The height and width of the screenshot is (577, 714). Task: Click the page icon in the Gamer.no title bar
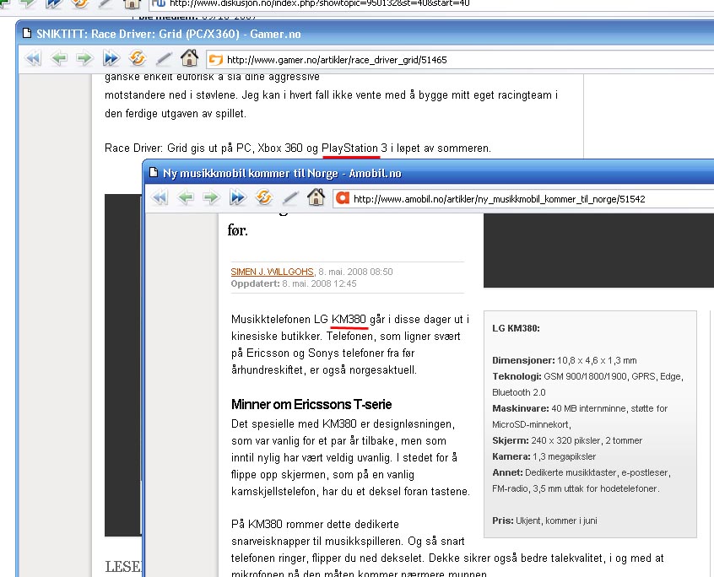pos(27,33)
